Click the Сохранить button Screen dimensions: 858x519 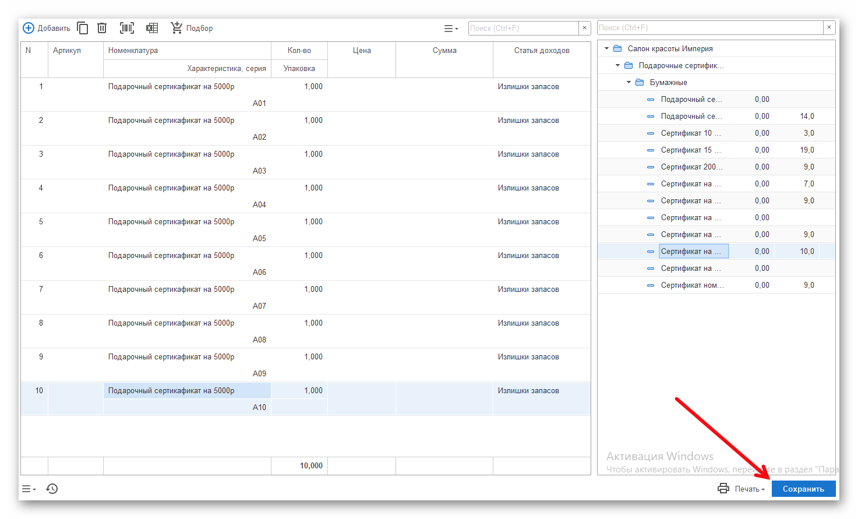803,489
